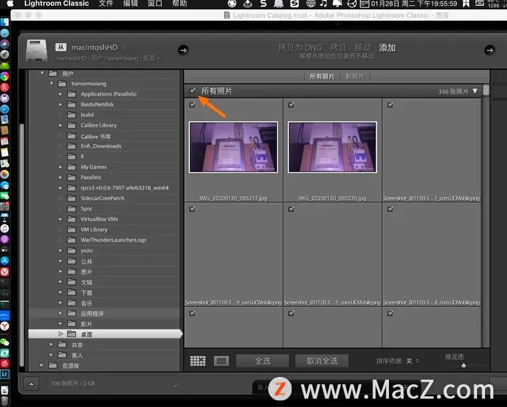This screenshot has height=407, width=507.
Task: Click the 取消全选 button
Action: click(x=322, y=361)
